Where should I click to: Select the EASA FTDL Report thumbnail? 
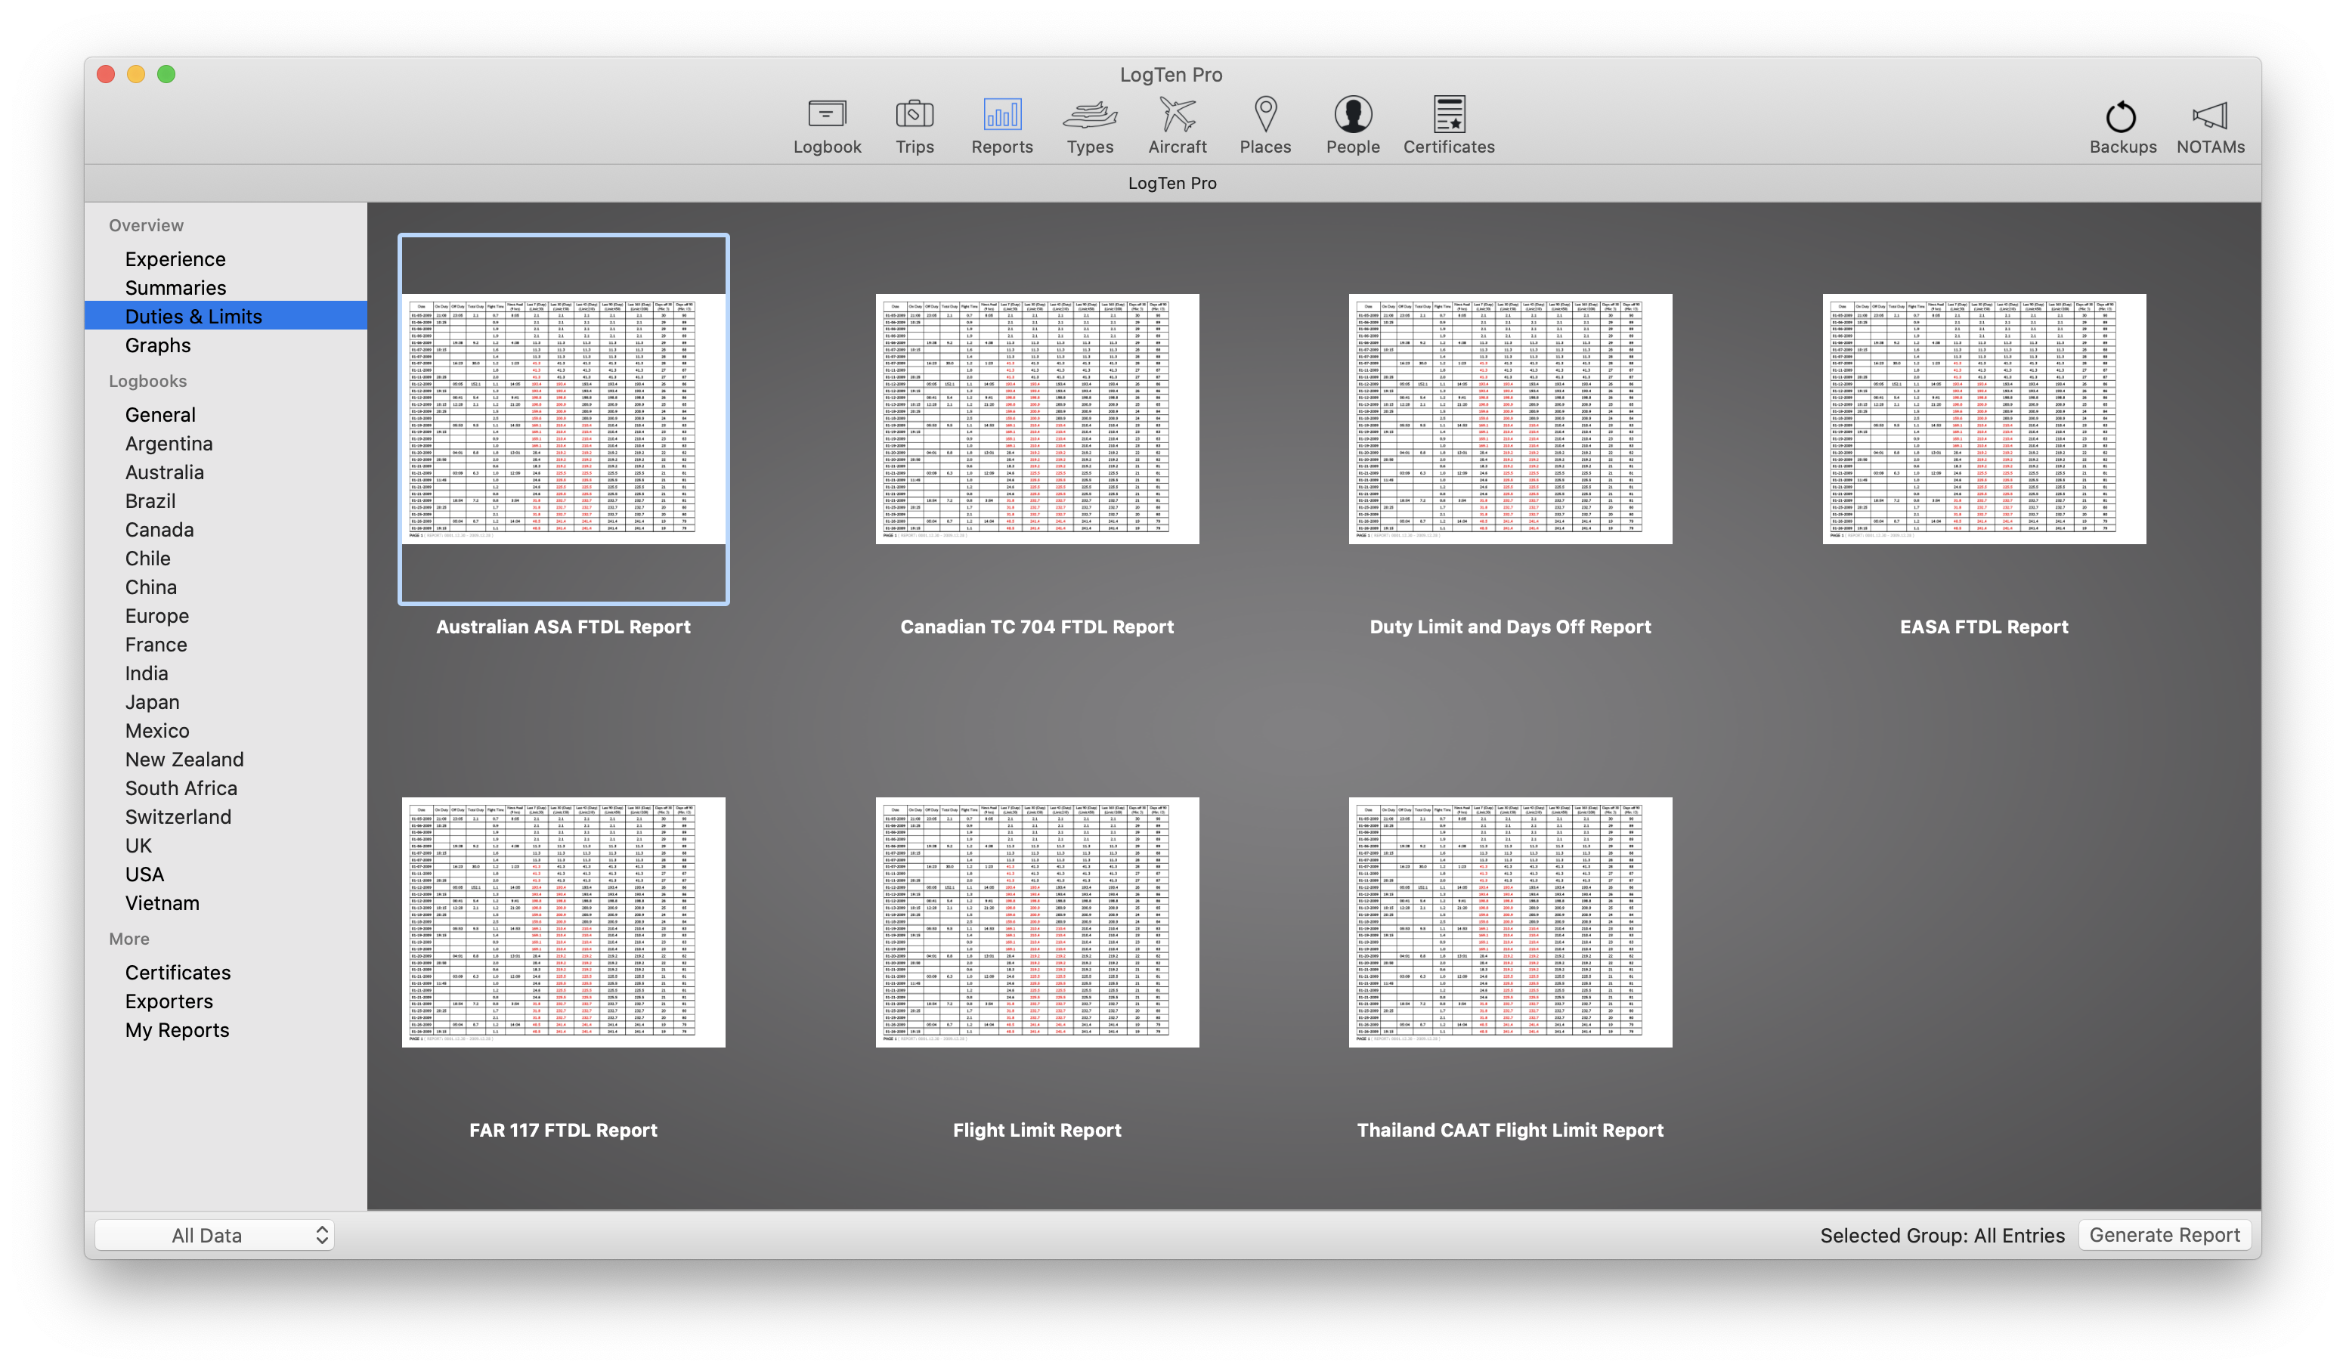(x=1984, y=419)
